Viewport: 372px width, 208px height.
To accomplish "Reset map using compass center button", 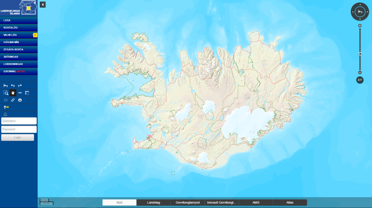I will [360, 12].
